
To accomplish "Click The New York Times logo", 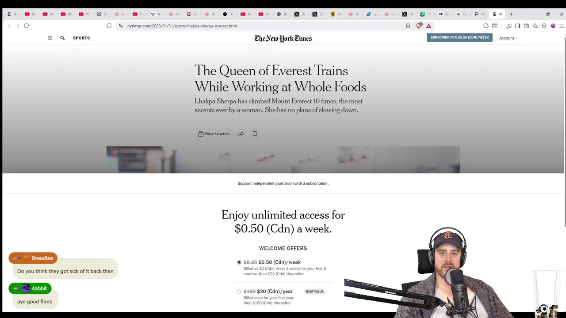I will [283, 38].
